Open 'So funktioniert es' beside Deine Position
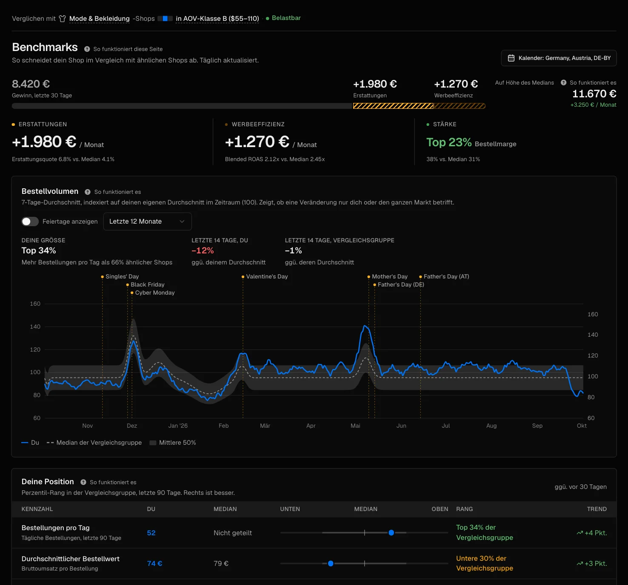 click(113, 483)
